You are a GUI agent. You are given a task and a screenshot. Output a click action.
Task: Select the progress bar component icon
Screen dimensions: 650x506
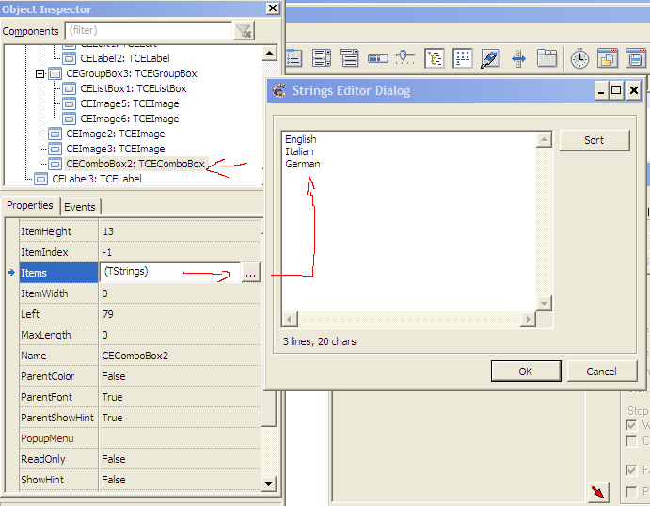click(378, 58)
